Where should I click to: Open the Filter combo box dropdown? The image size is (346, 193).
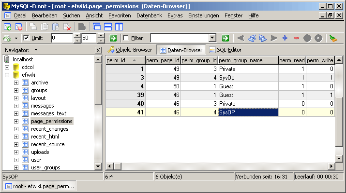[x=212, y=38]
